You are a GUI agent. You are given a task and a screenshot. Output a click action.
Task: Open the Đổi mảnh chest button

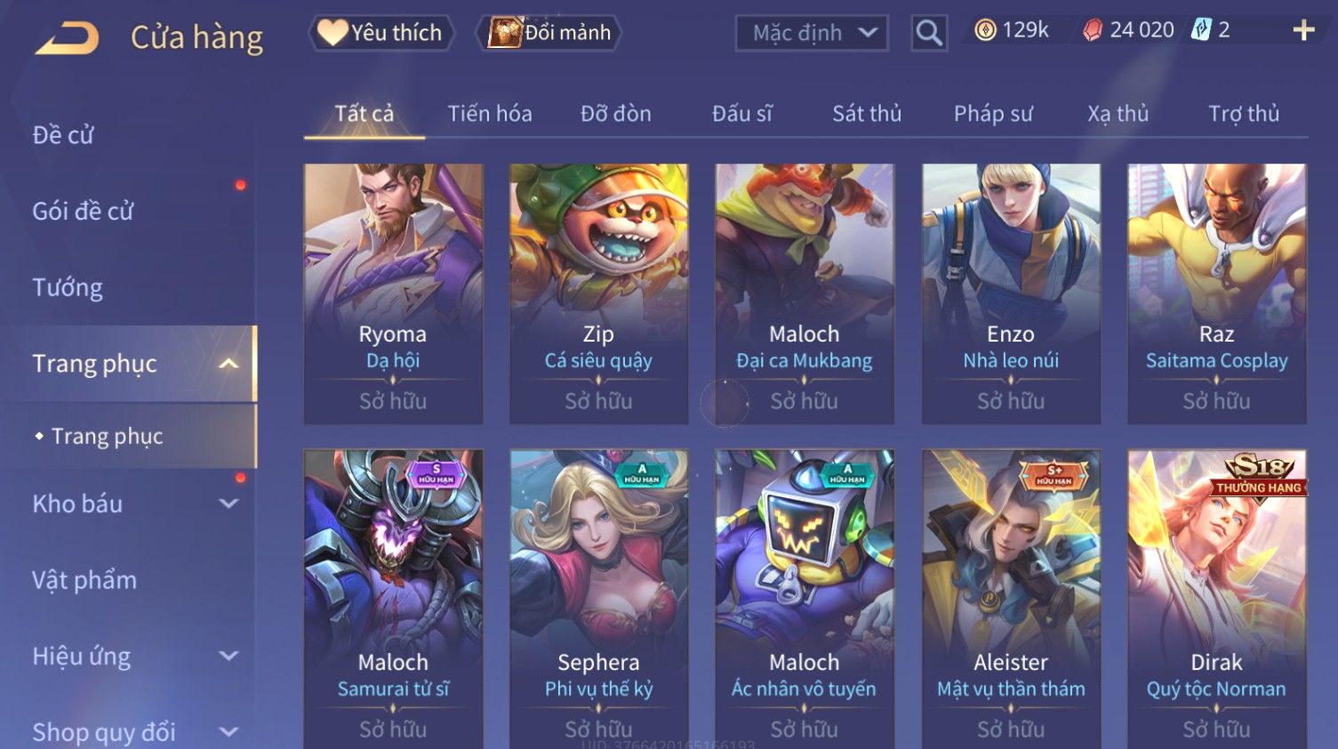549,33
